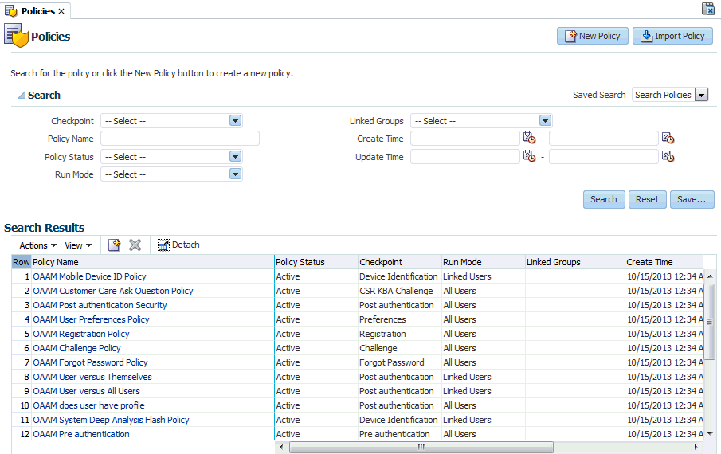Click the create new policy toolbar icon
The width and height of the screenshot is (721, 454).
pyautogui.click(x=114, y=245)
